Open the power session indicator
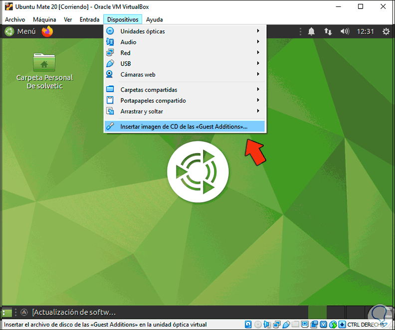The height and width of the screenshot is (330, 395). (386, 31)
